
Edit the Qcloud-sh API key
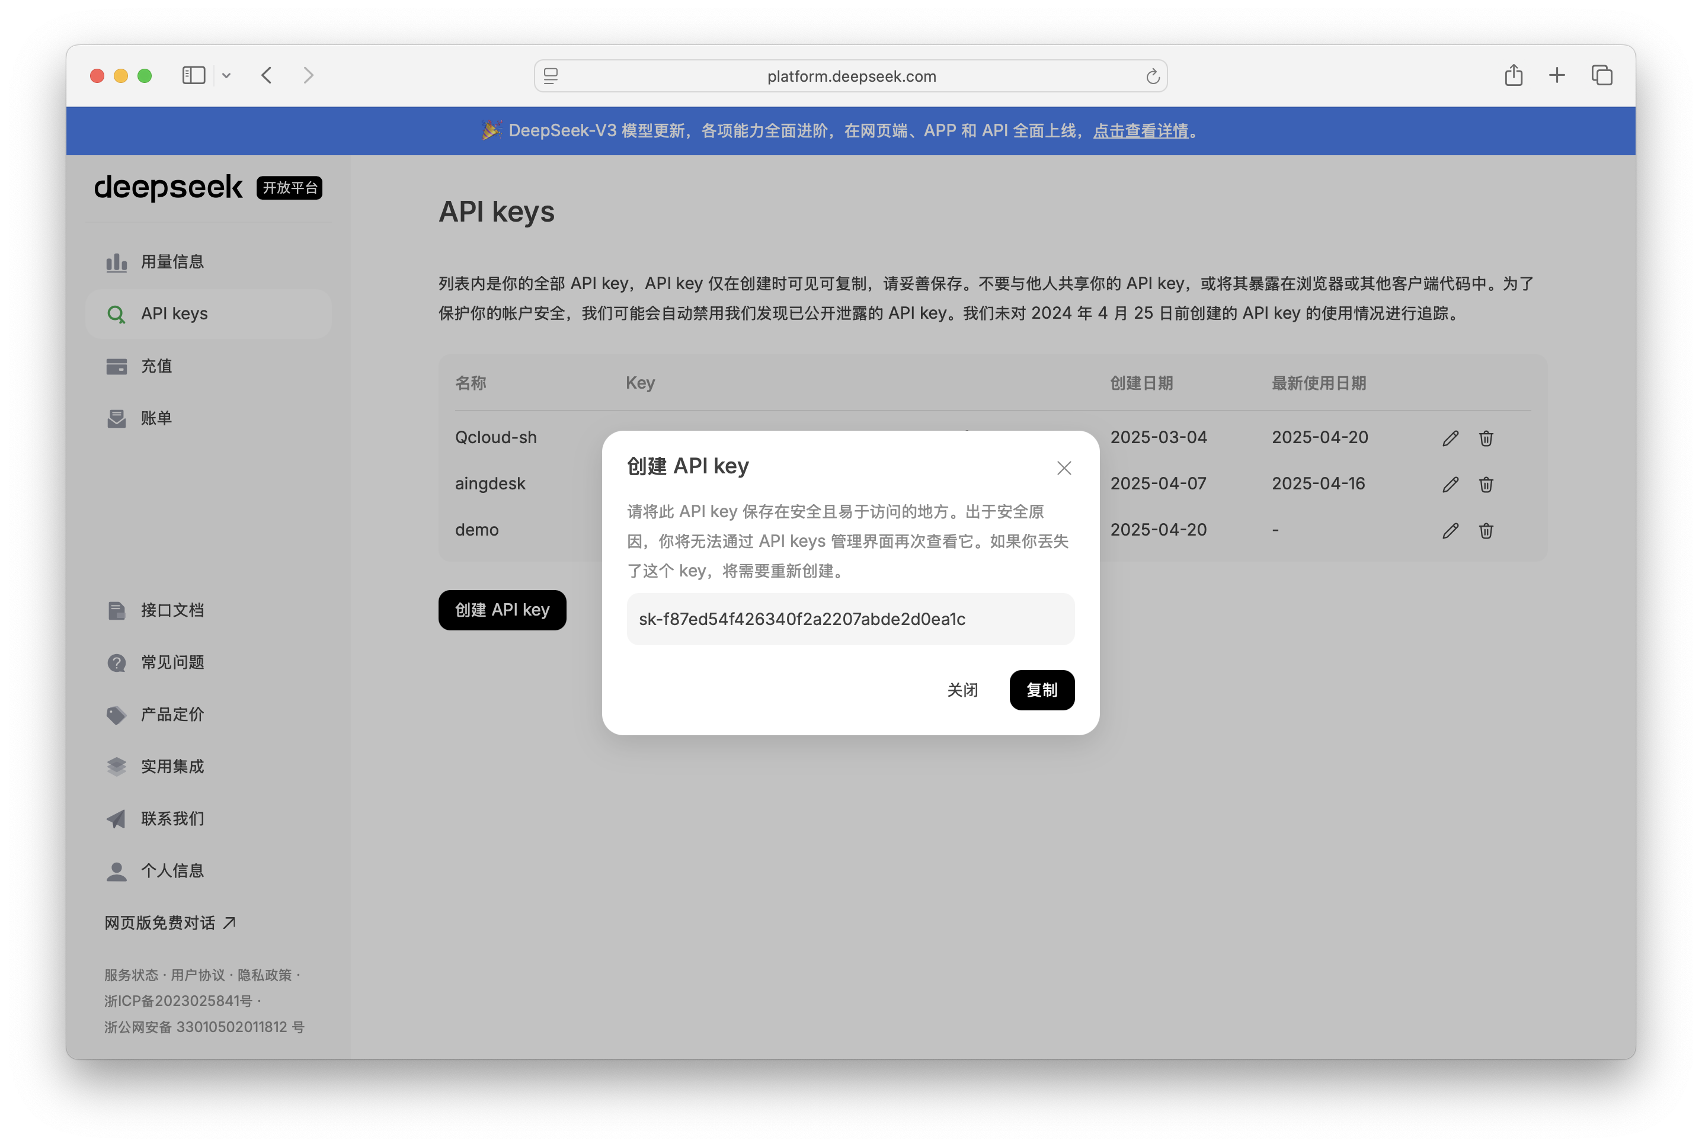tap(1450, 437)
